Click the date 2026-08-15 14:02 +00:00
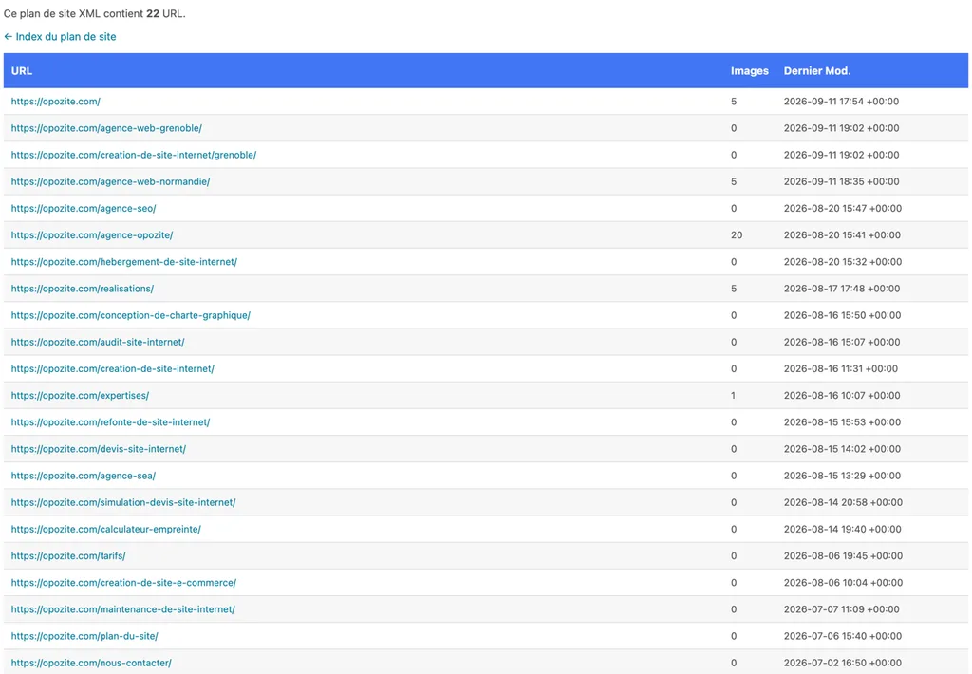The width and height of the screenshot is (972, 674). tap(842, 448)
